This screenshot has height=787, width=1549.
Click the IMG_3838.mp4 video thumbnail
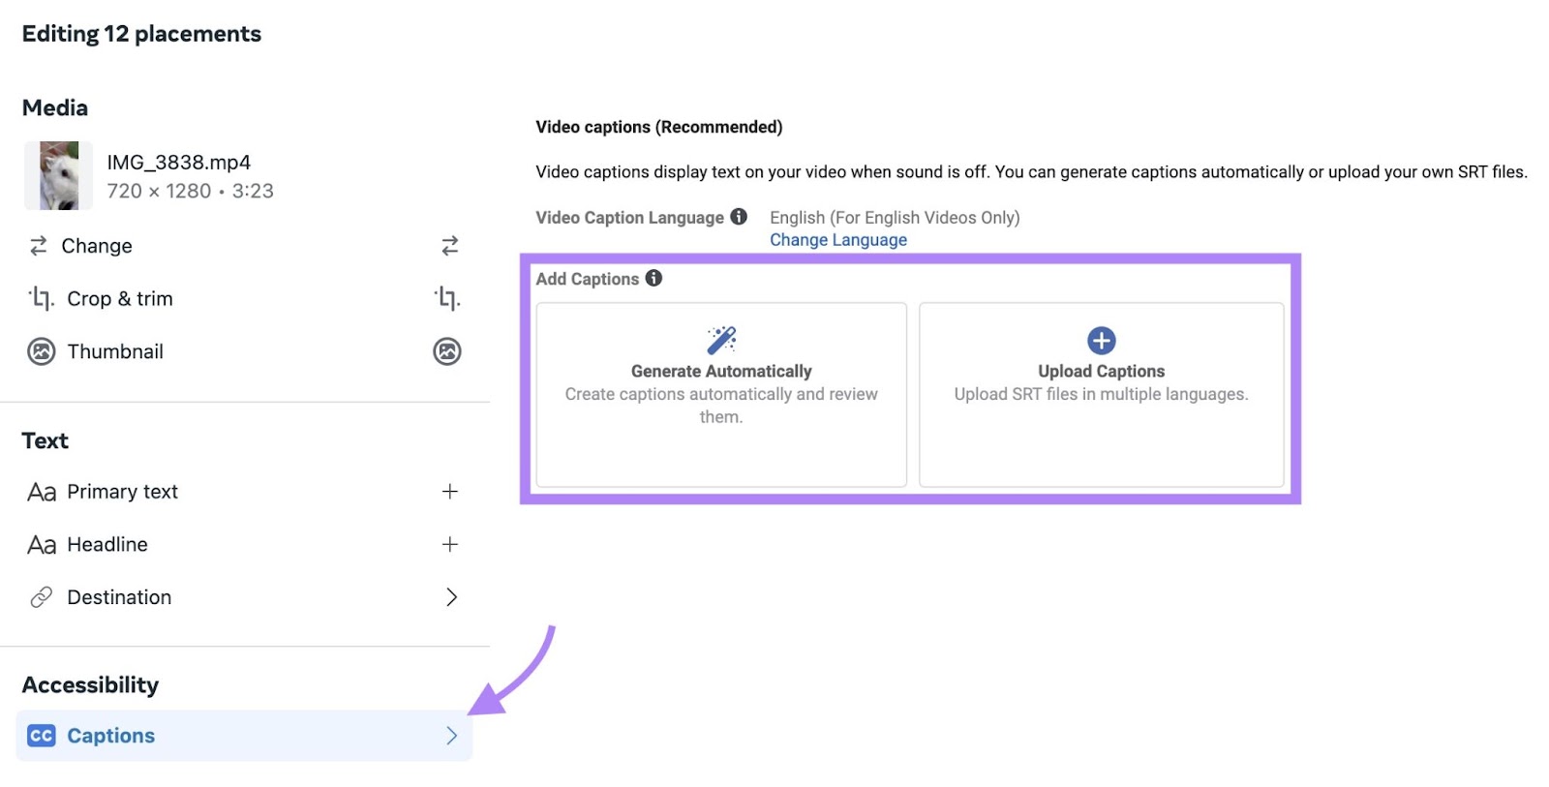pos(57,175)
